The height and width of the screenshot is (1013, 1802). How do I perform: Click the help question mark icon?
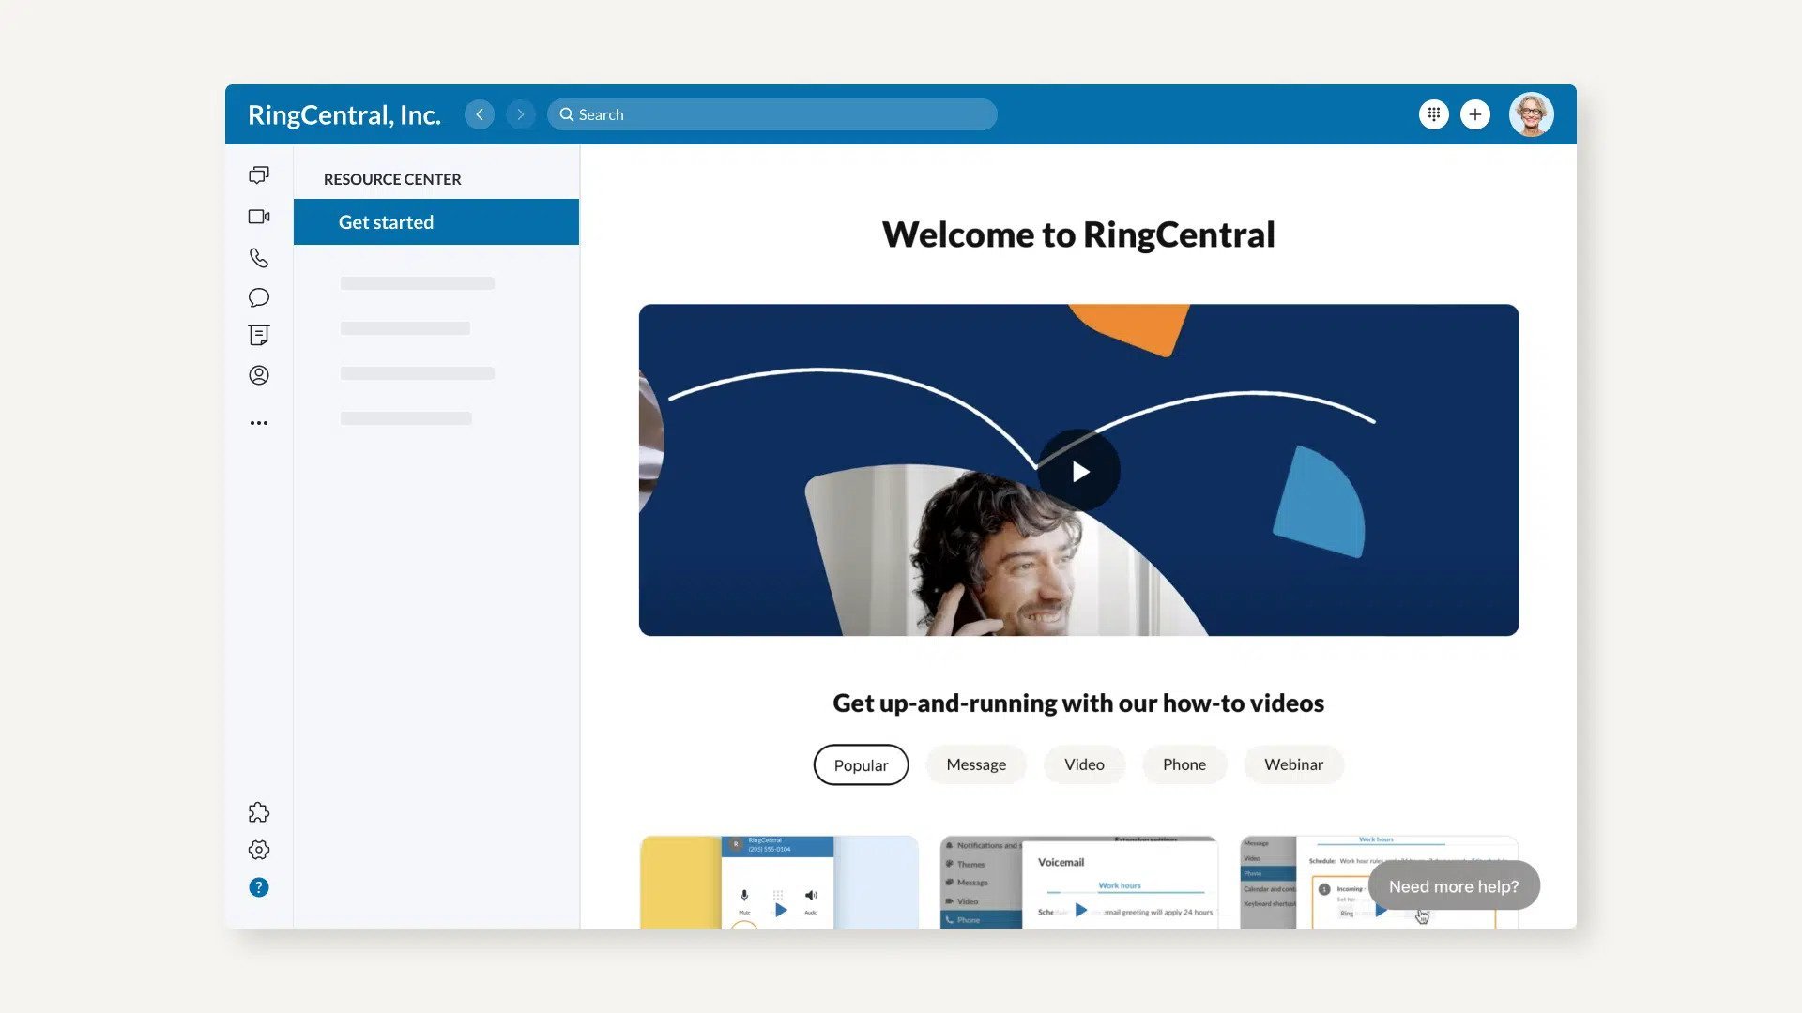pyautogui.click(x=259, y=886)
